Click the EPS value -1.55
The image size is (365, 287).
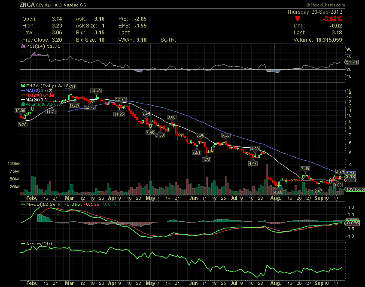coord(140,26)
